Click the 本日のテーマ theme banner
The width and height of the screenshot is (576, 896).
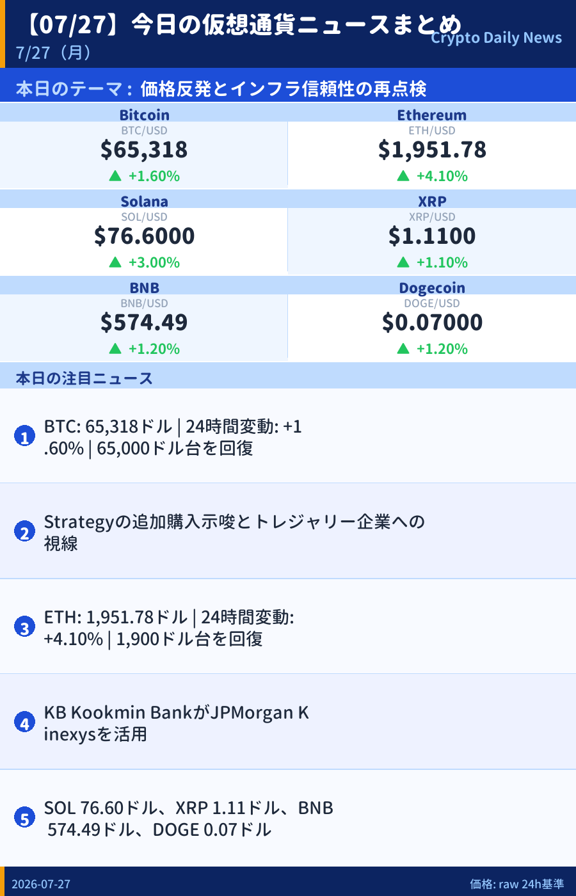(x=288, y=88)
